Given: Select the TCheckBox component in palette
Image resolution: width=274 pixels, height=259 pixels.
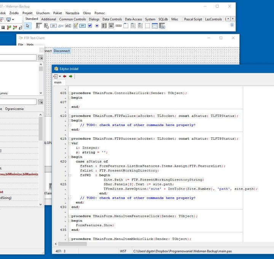Looking at the screenshot, I should (x=90, y=26).
